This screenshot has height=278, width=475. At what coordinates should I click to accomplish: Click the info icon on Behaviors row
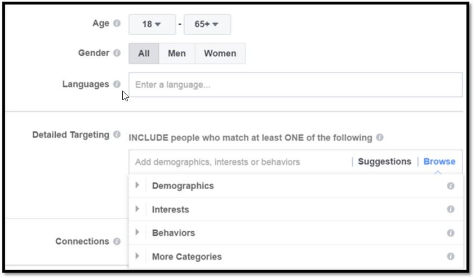451,233
